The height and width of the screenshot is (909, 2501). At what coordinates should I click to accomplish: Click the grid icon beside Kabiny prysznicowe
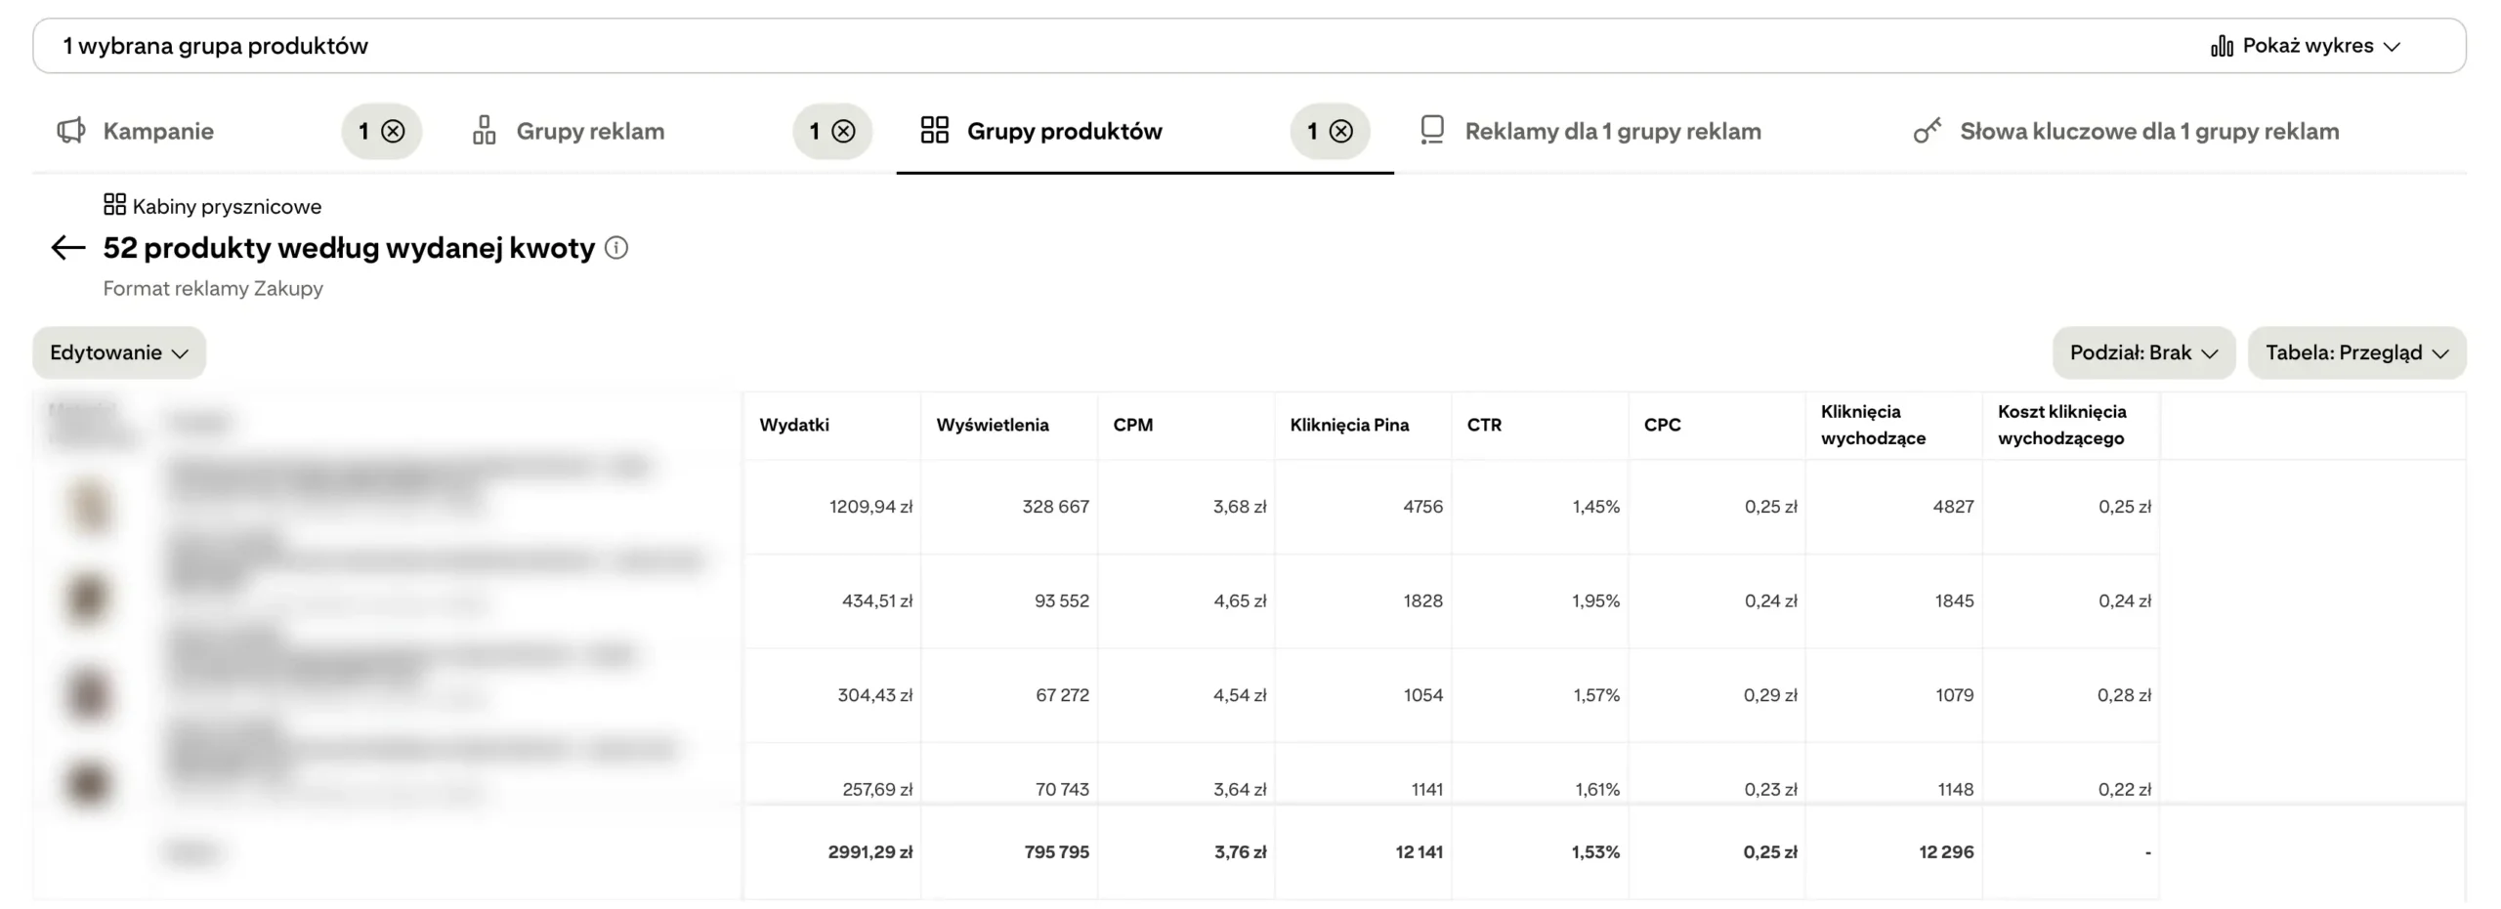(x=114, y=205)
